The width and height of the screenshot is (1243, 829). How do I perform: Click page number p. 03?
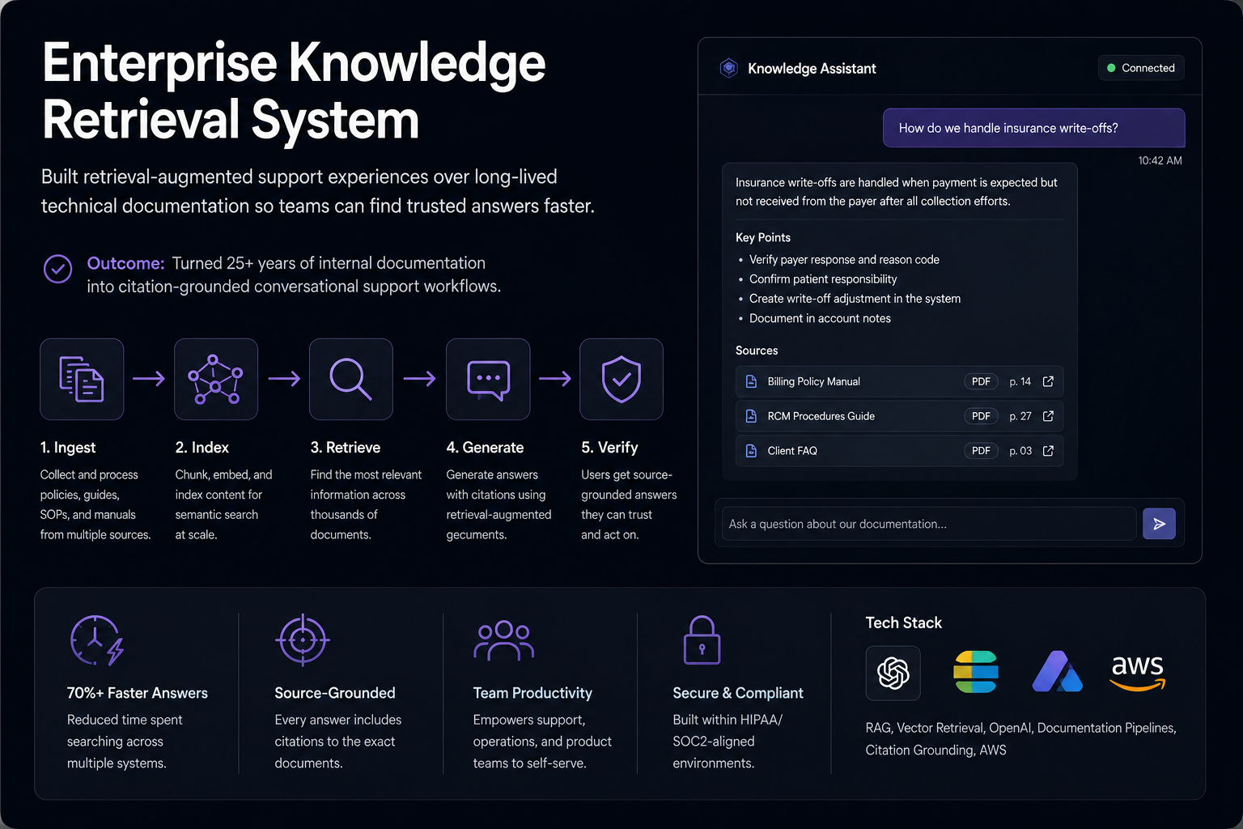[1020, 451]
